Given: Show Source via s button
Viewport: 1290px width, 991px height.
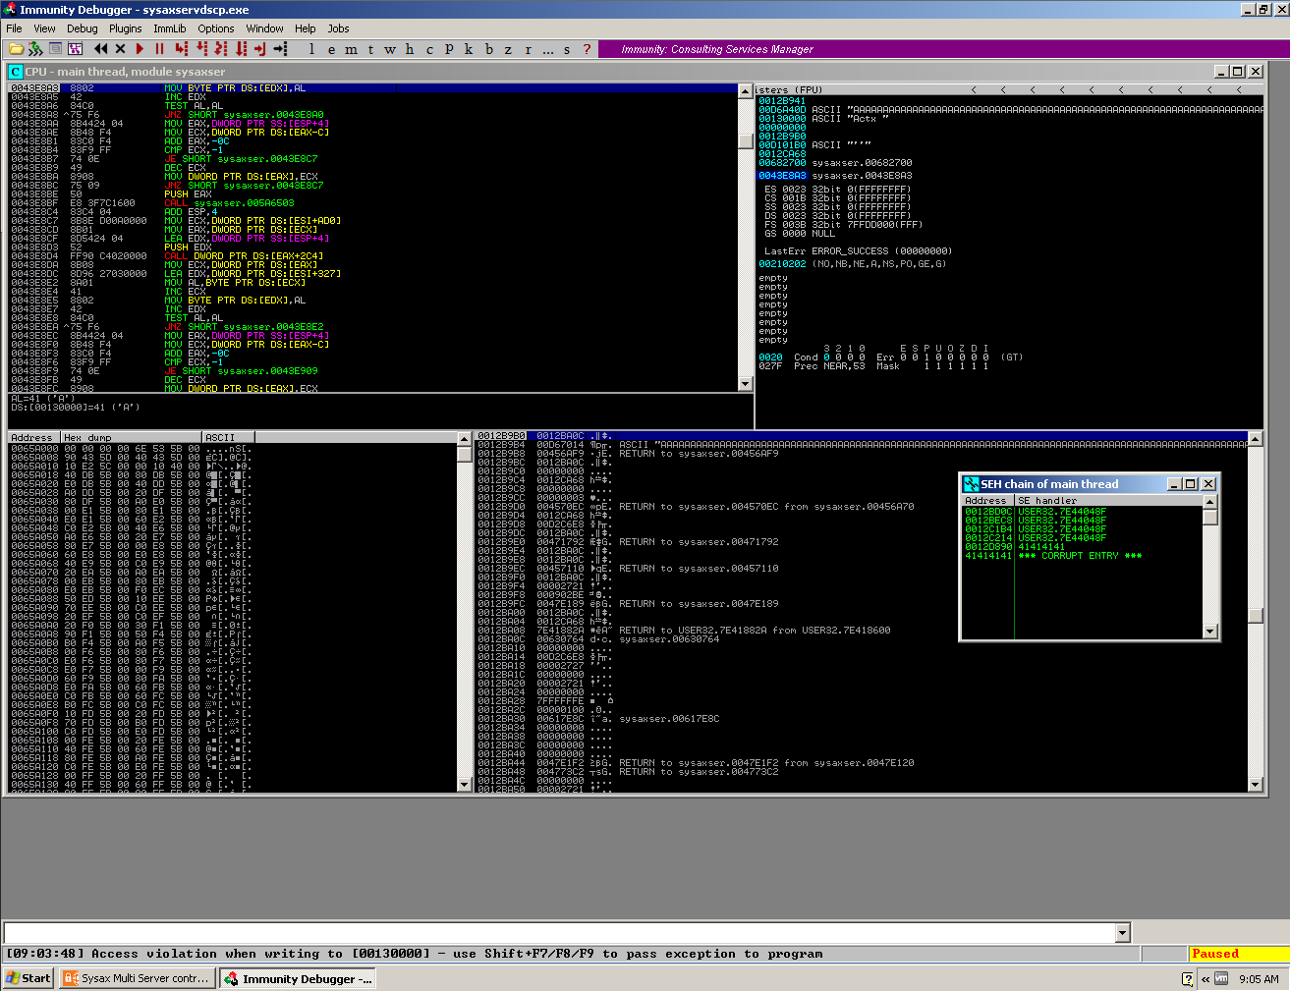Looking at the screenshot, I should coord(567,49).
